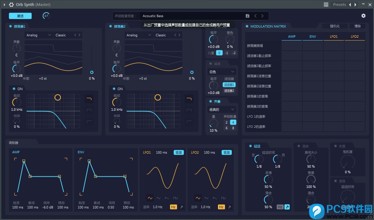Toggle the unison (齐奏) section power

211,101
